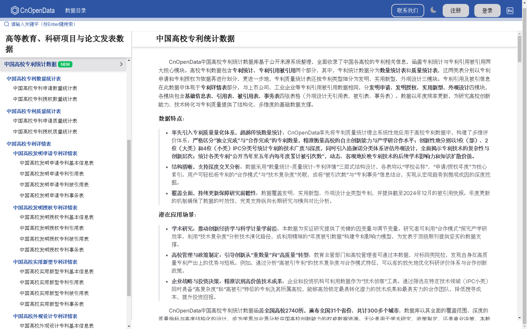Open 中国高校专利详情表 section
The height and width of the screenshot is (329, 527).
(29, 144)
